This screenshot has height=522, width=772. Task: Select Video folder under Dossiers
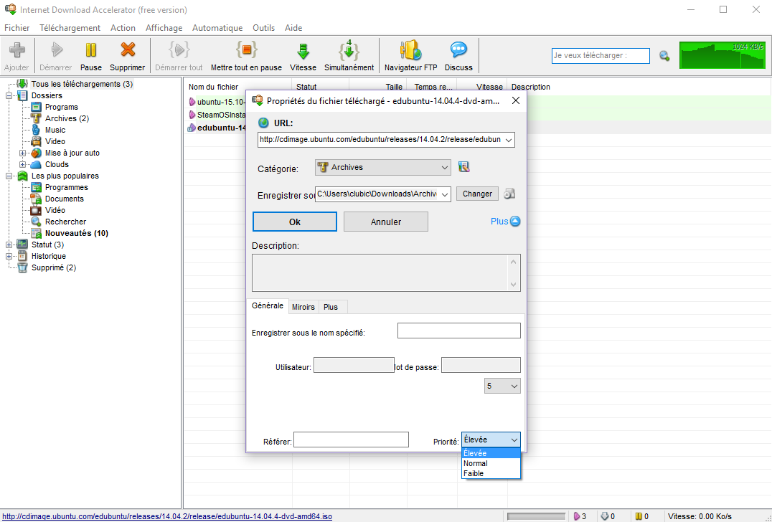pyautogui.click(x=55, y=141)
